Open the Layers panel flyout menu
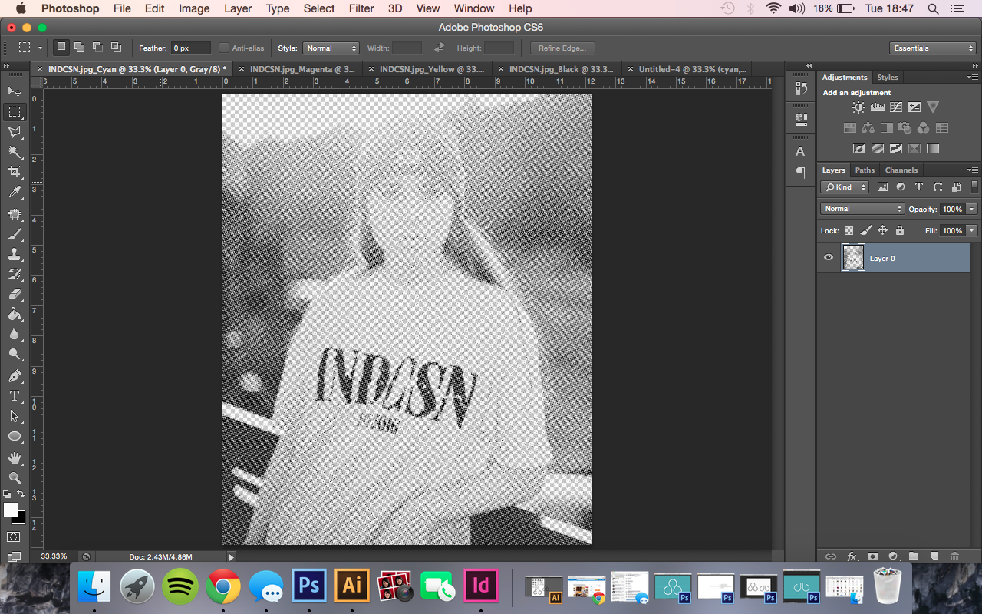Screen dimensions: 982x614 [x=973, y=170]
